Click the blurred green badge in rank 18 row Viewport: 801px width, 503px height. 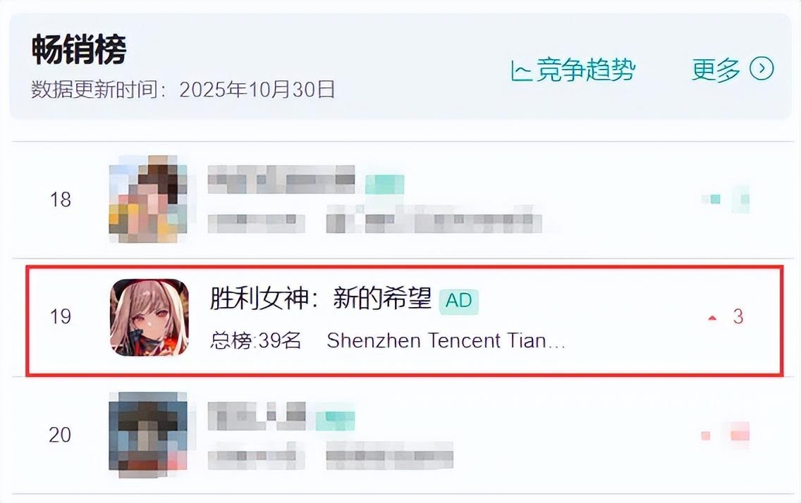click(385, 184)
